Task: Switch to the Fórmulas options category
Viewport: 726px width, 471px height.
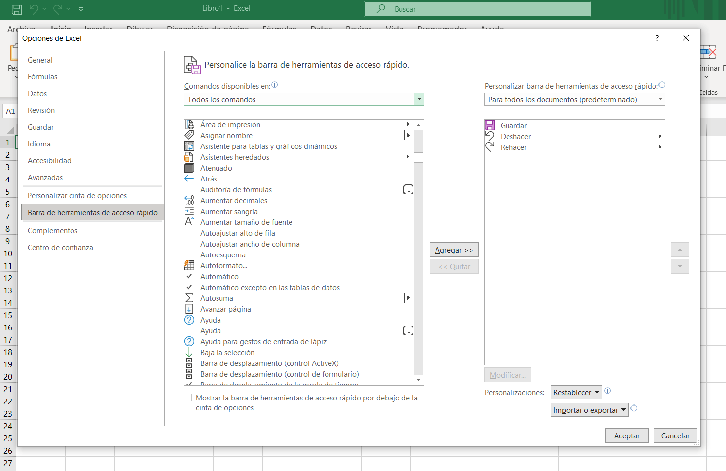Action: [x=93, y=77]
